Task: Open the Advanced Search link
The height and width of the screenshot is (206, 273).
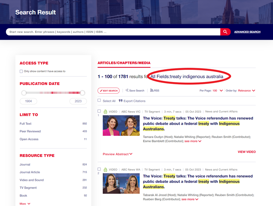Action: click(x=247, y=32)
